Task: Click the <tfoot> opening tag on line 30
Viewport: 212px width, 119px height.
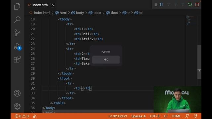Action: [x=65, y=78]
